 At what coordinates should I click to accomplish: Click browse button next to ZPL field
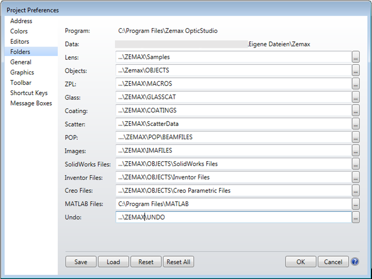click(x=356, y=84)
